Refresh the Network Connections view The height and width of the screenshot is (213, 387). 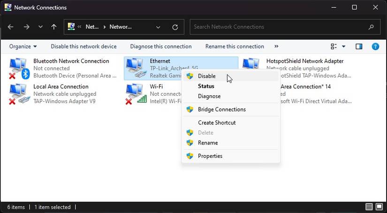175,27
